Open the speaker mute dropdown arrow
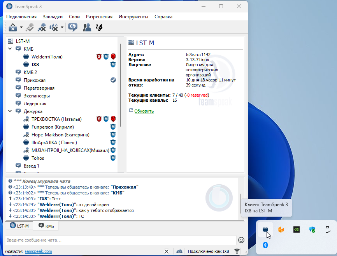Screen dimensions: 337x256 (62, 27)
